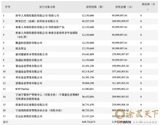Select 麒盛科技股份有限公司 name cell
The height and width of the screenshot is (125, 160).
[x=29, y=43]
